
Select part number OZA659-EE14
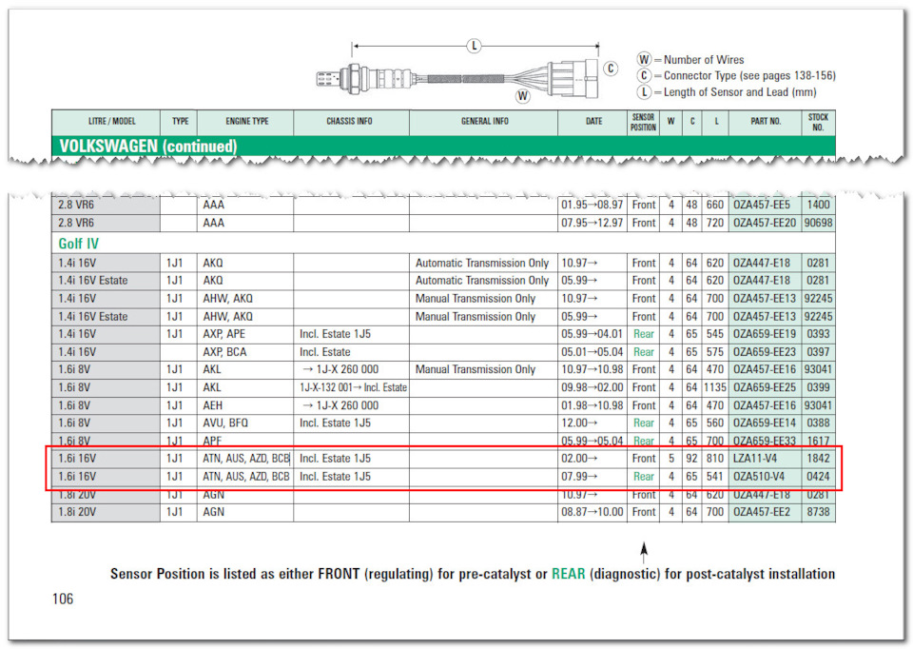765,423
